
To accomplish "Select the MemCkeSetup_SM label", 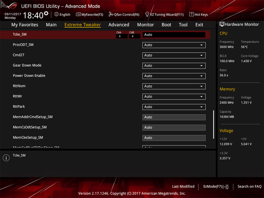I will click(28, 137).
